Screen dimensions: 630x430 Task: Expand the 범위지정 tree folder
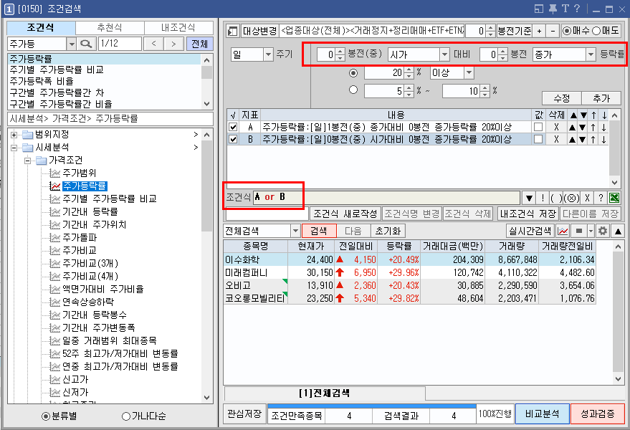point(14,135)
